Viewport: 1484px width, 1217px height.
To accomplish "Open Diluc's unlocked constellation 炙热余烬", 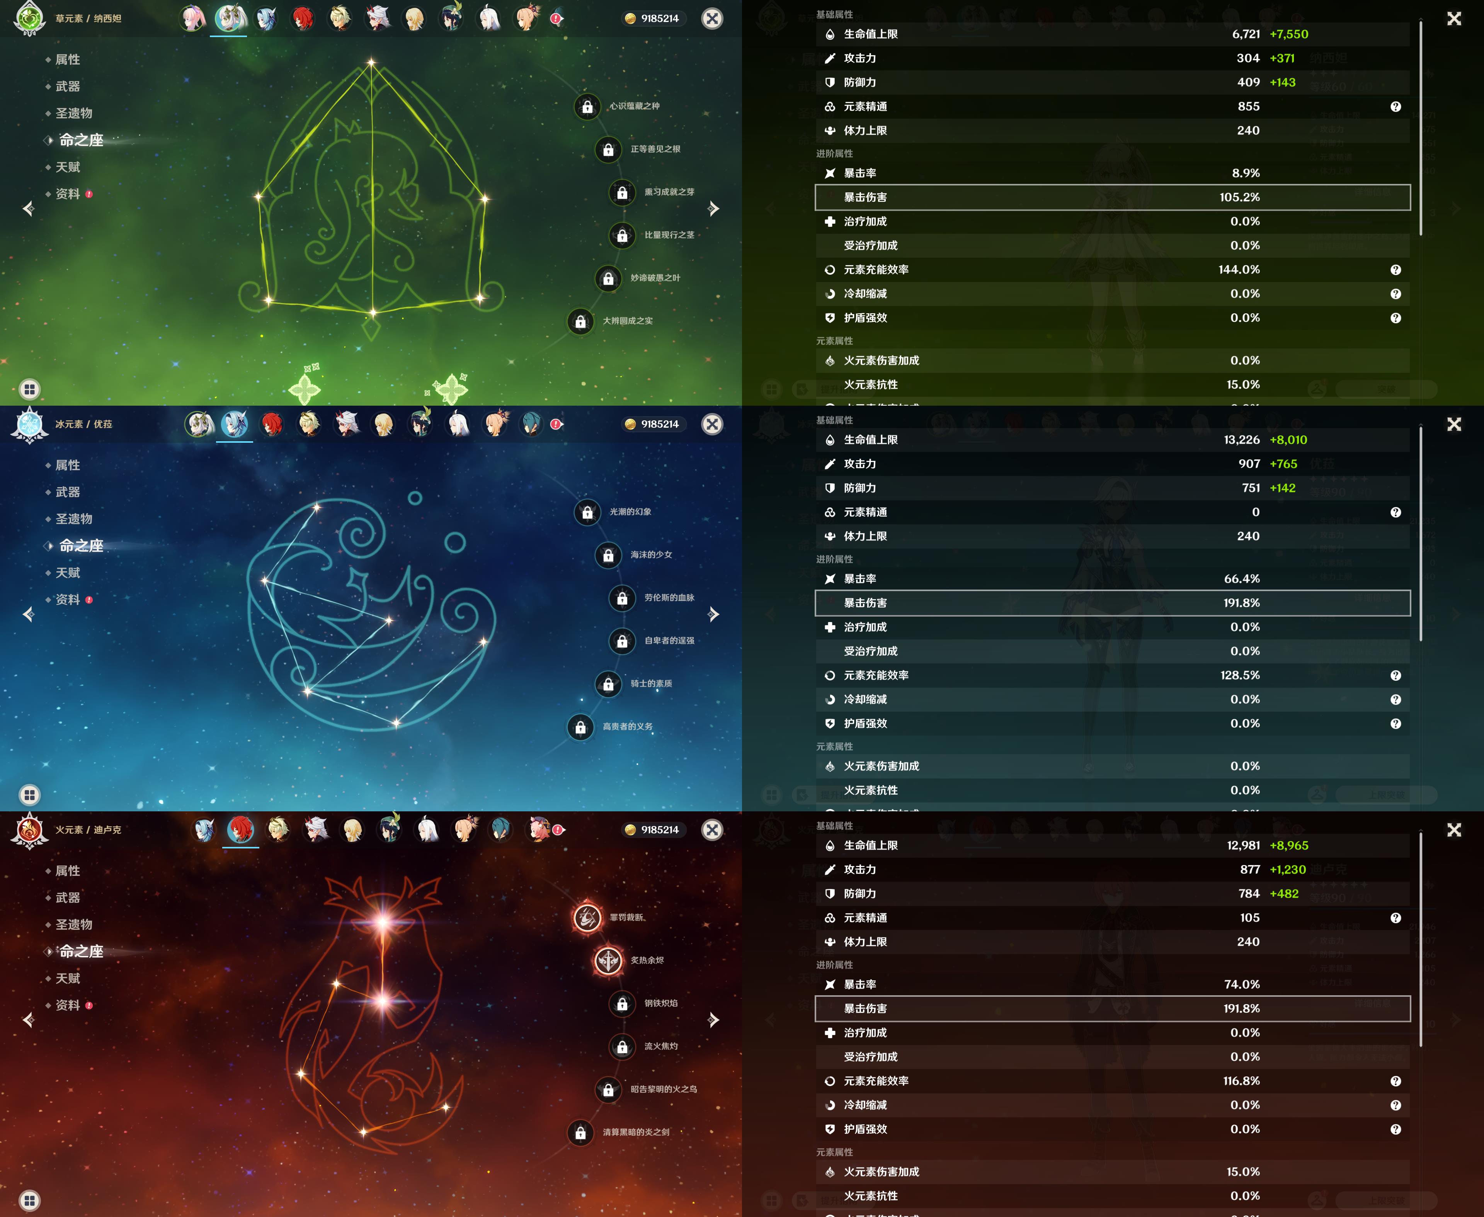I will click(x=608, y=960).
